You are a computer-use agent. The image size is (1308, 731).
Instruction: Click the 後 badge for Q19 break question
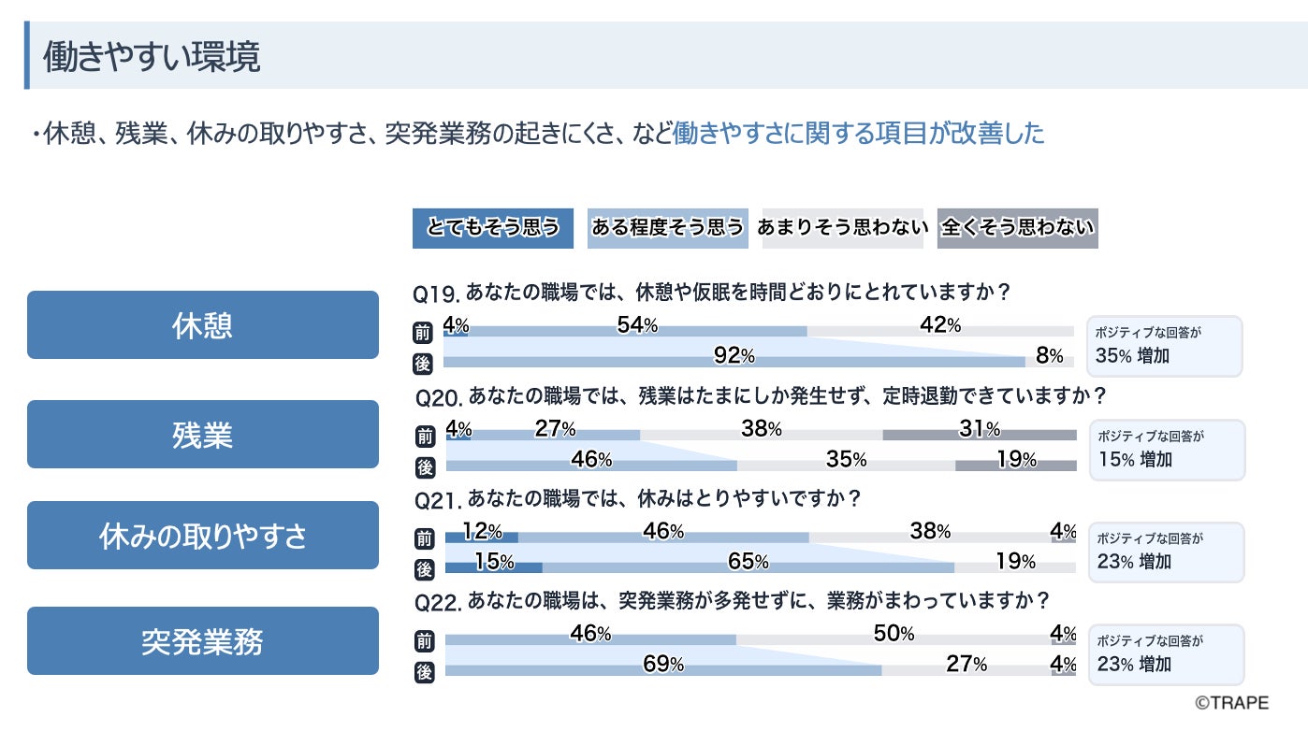tap(424, 363)
